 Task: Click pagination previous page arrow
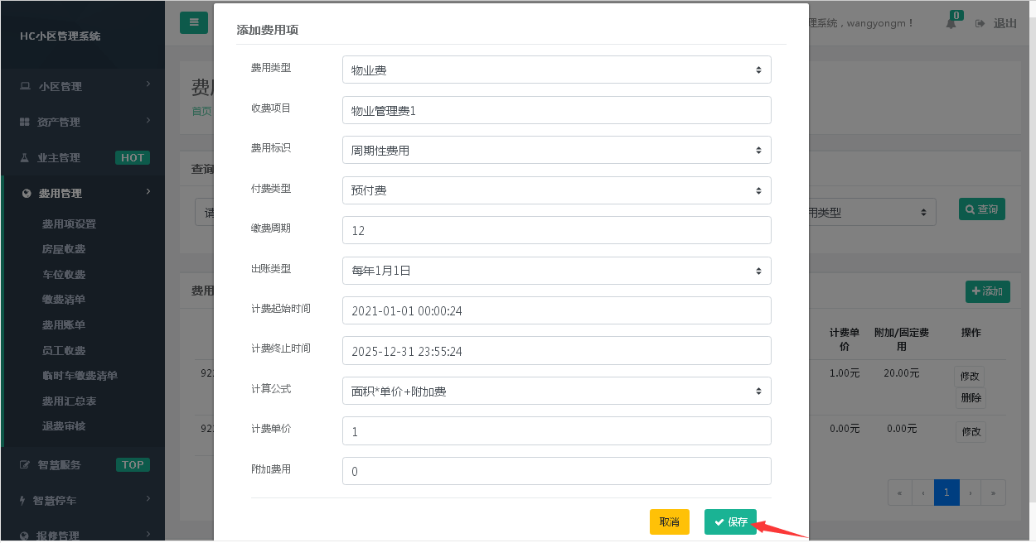922,493
